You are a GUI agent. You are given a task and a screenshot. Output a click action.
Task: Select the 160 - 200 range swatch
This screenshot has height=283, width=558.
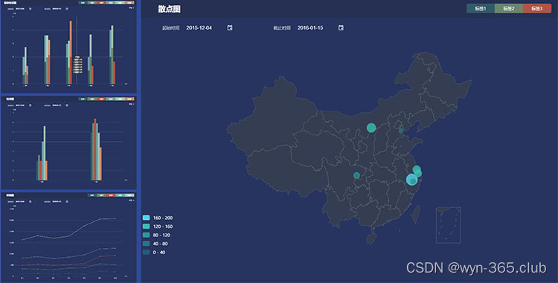point(146,218)
